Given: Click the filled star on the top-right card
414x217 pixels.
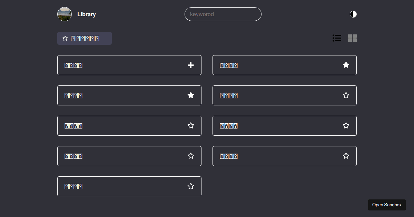Looking at the screenshot, I should point(346,65).
